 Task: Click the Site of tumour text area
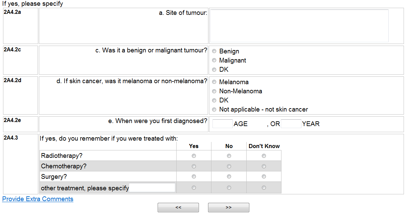coord(299,26)
